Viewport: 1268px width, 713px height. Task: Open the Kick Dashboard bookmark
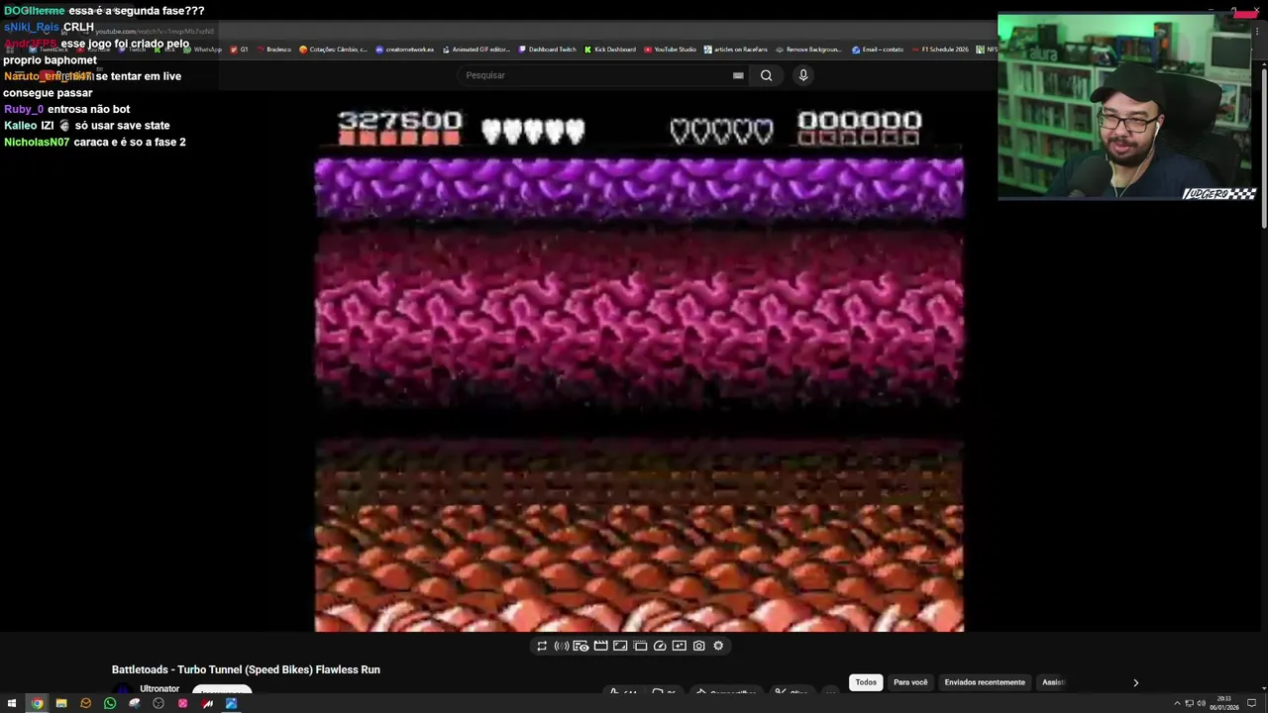[x=610, y=50]
